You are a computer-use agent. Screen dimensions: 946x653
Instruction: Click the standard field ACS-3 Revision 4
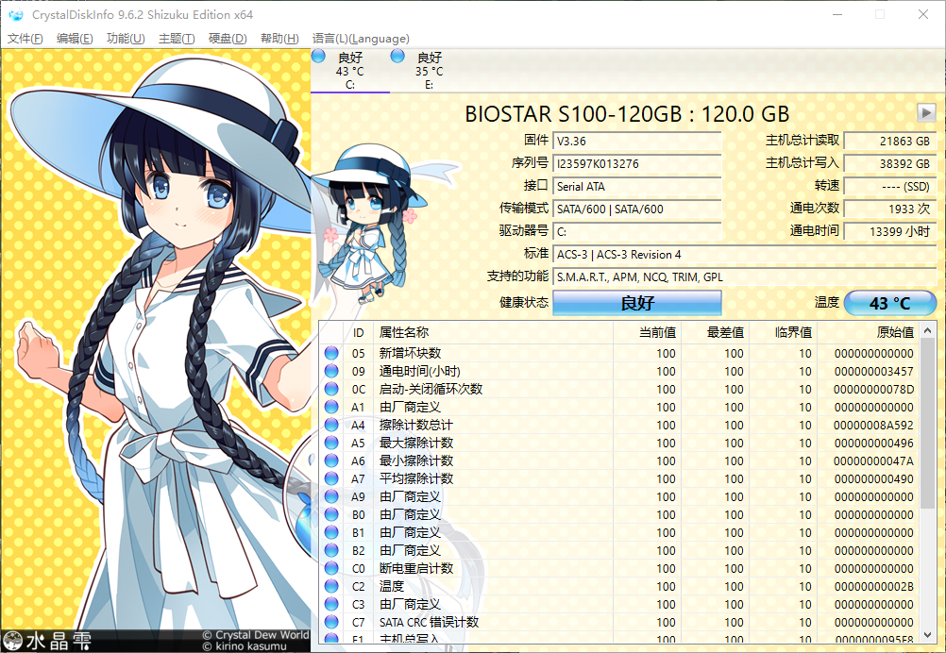click(x=745, y=255)
